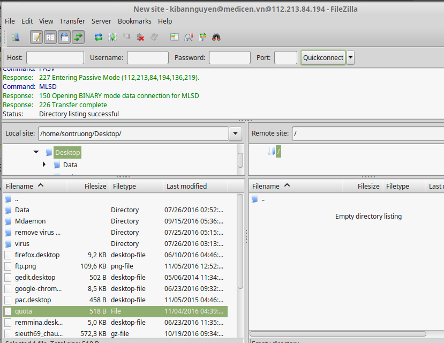Toggle synchronized browsing
Image resolution: width=444 pixels, height=343 pixels.
coord(202,37)
